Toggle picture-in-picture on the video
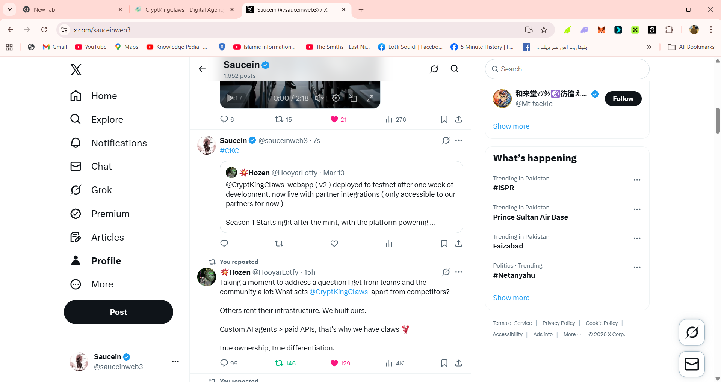721x382 pixels. tap(353, 98)
